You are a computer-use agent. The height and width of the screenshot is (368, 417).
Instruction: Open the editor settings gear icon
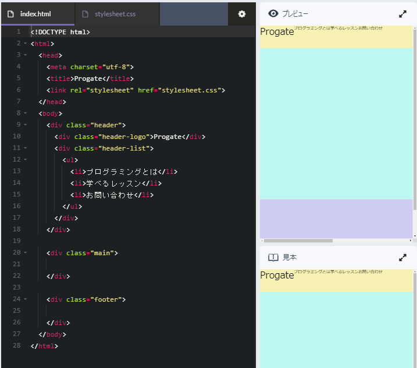pos(241,14)
